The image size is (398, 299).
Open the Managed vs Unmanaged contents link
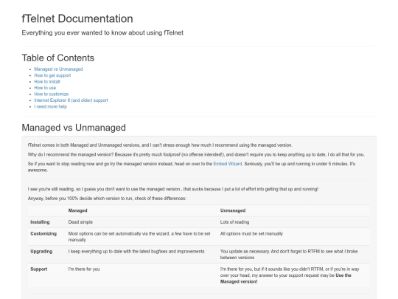pos(58,69)
